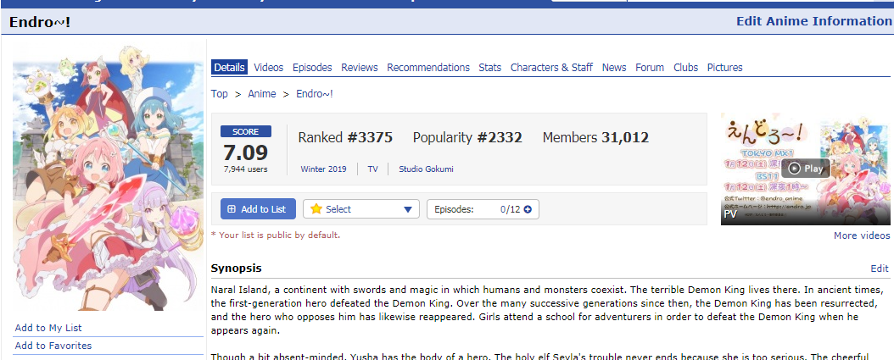The width and height of the screenshot is (894, 360).
Task: Open the Characters & Staff tab
Action: tap(551, 67)
